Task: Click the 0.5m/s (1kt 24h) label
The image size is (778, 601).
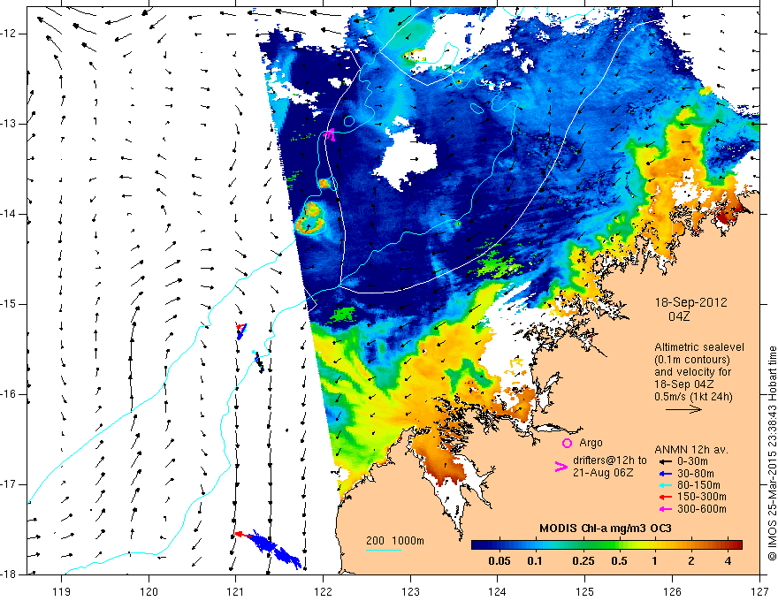Action: (x=693, y=397)
